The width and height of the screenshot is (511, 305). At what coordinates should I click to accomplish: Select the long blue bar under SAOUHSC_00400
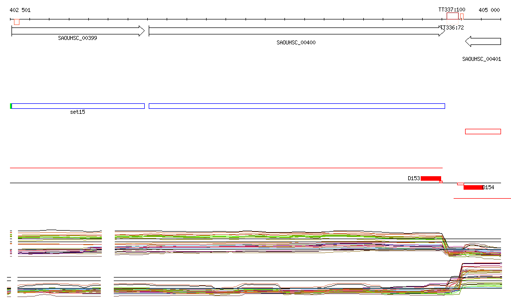[x=296, y=106]
